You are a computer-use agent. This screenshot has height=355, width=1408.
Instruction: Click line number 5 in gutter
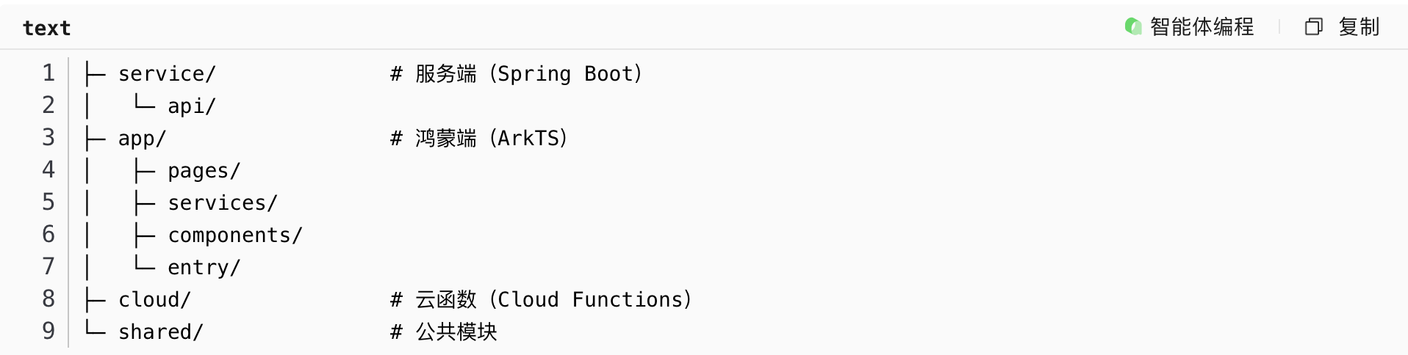(x=49, y=202)
